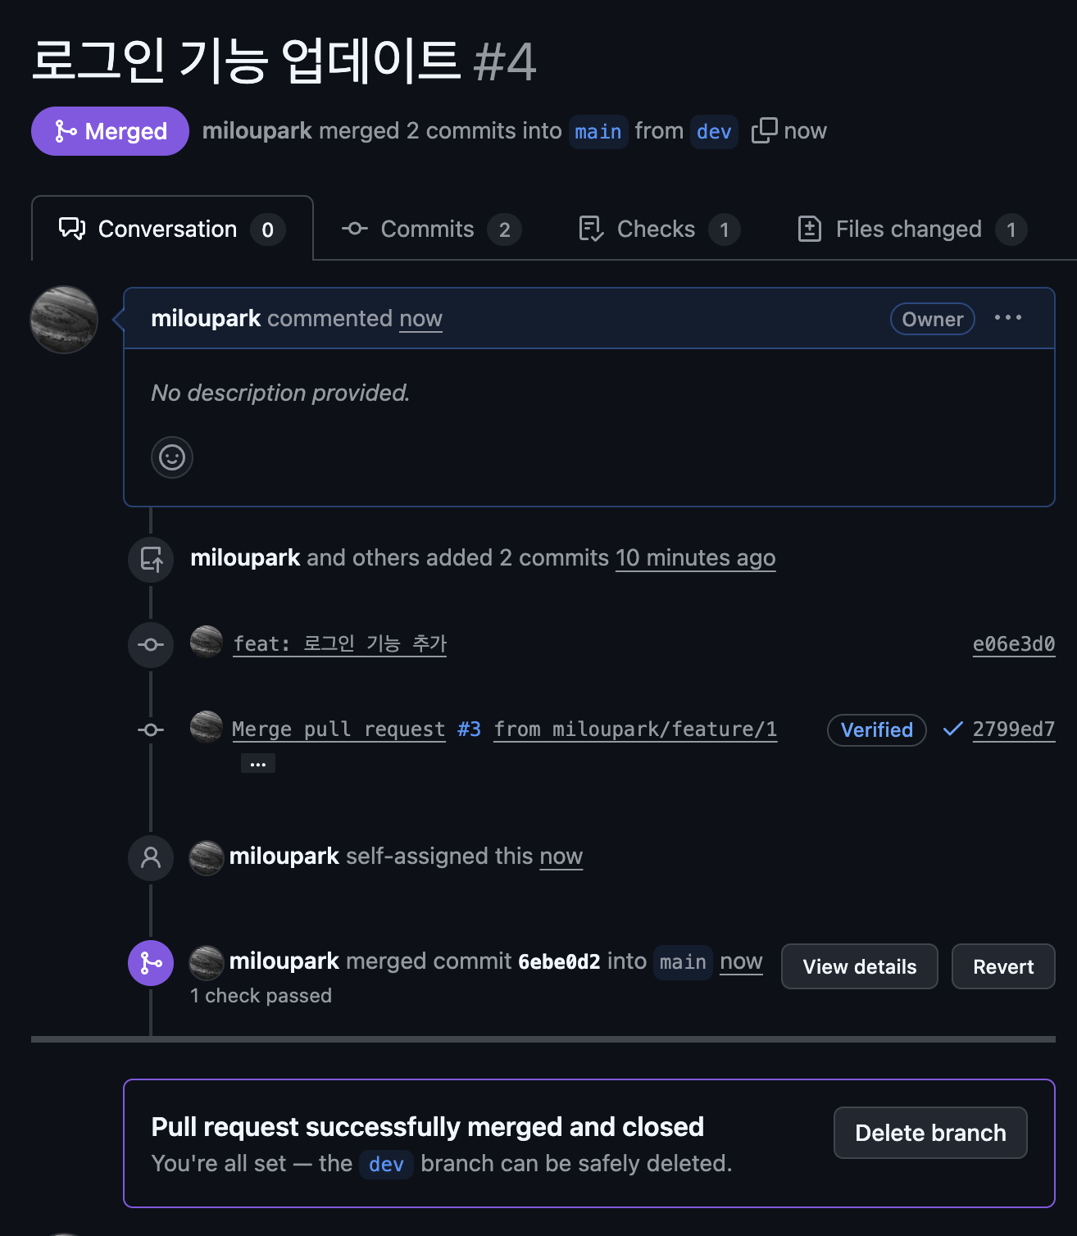Screen dimensions: 1077x1236
Task: Click View details for the merge
Action: (859, 966)
